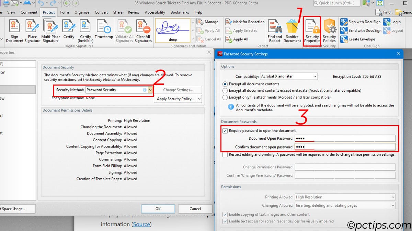
Task: Click Send with DocuSign
Action: pos(361,30)
